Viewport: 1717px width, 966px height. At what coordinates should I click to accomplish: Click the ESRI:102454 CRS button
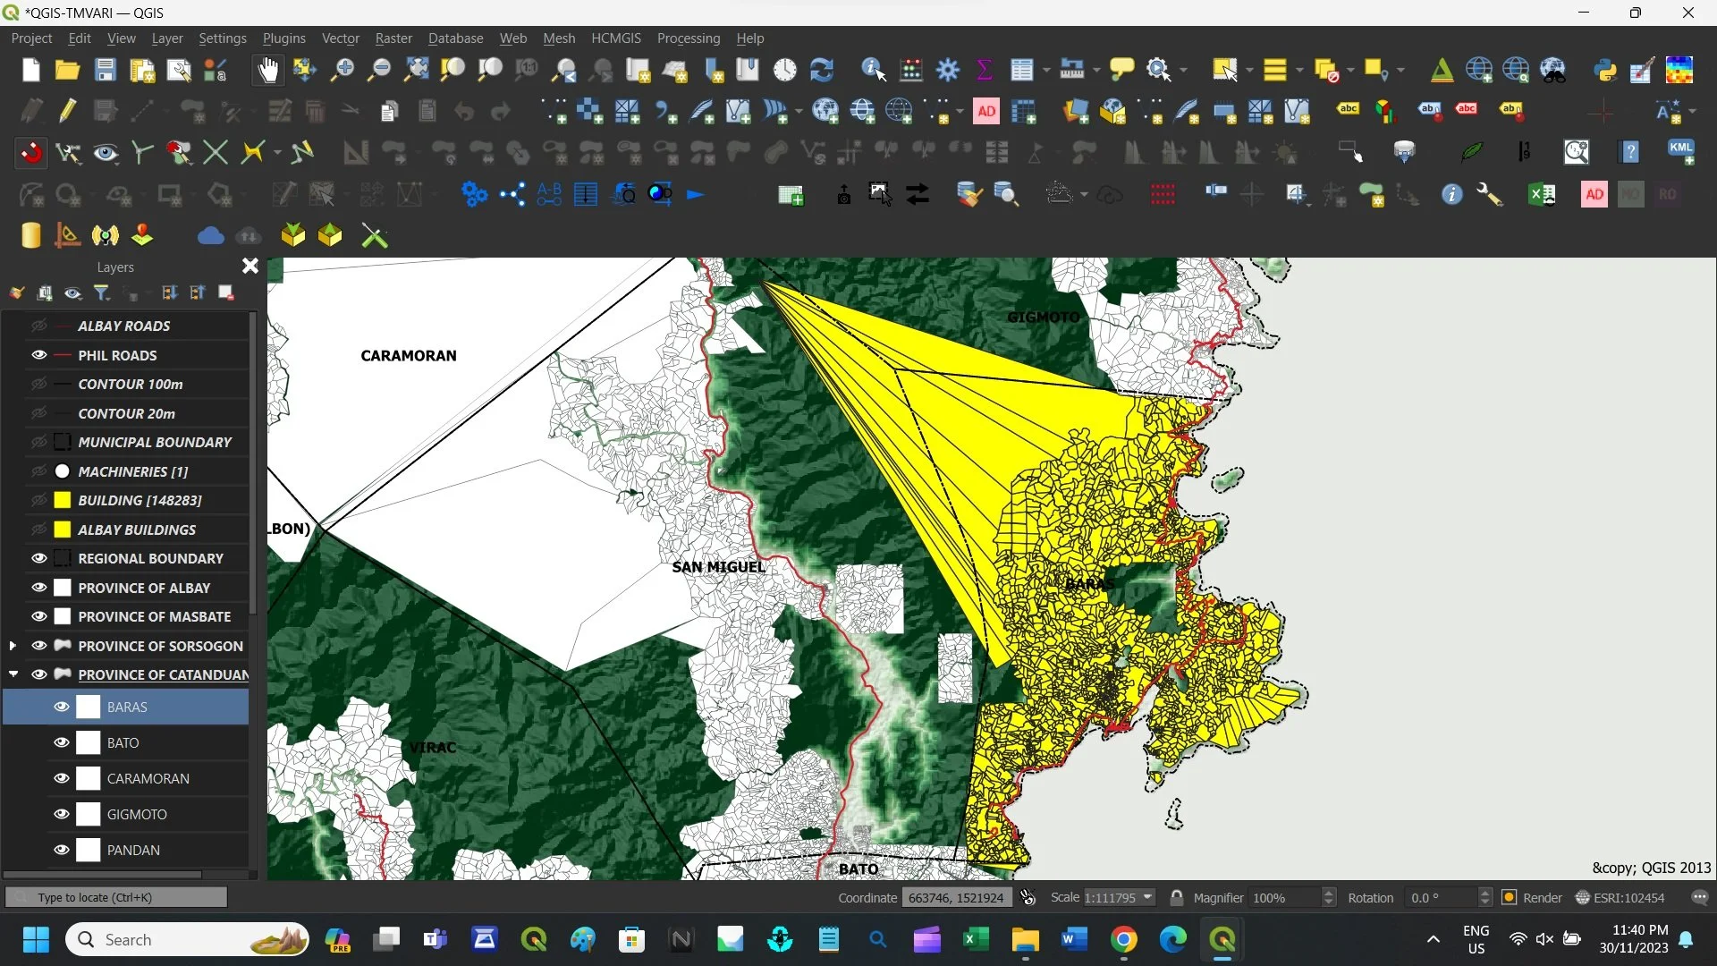pos(1620,897)
